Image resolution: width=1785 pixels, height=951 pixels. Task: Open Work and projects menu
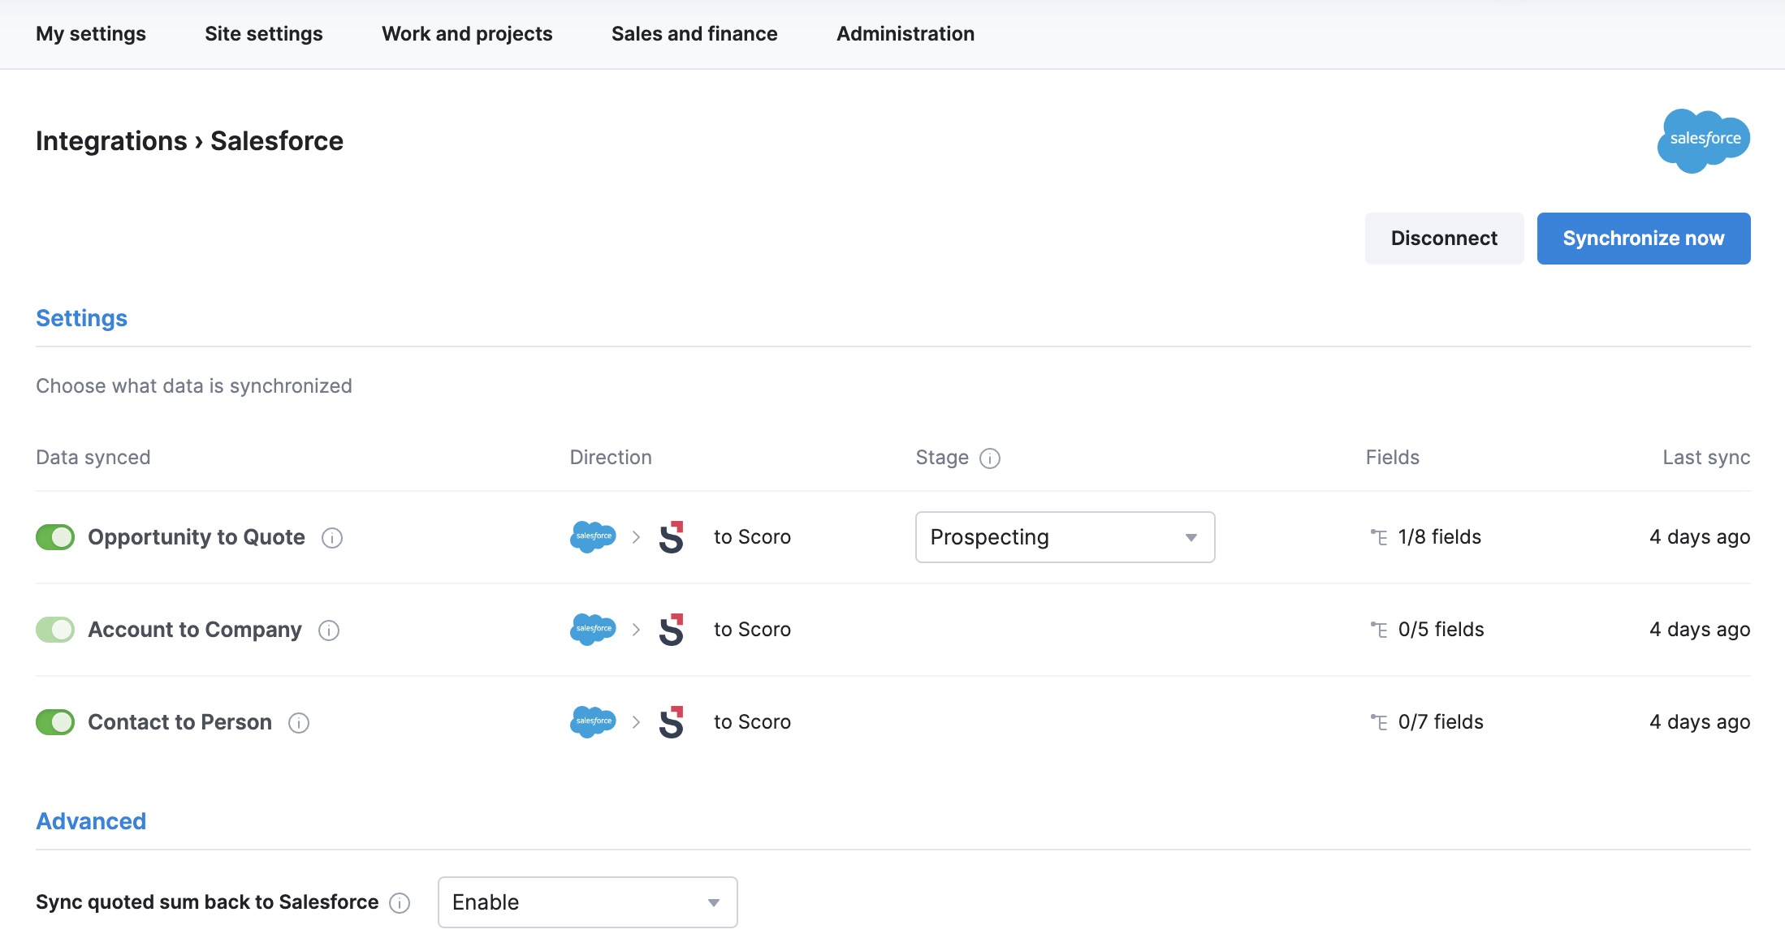(x=467, y=34)
